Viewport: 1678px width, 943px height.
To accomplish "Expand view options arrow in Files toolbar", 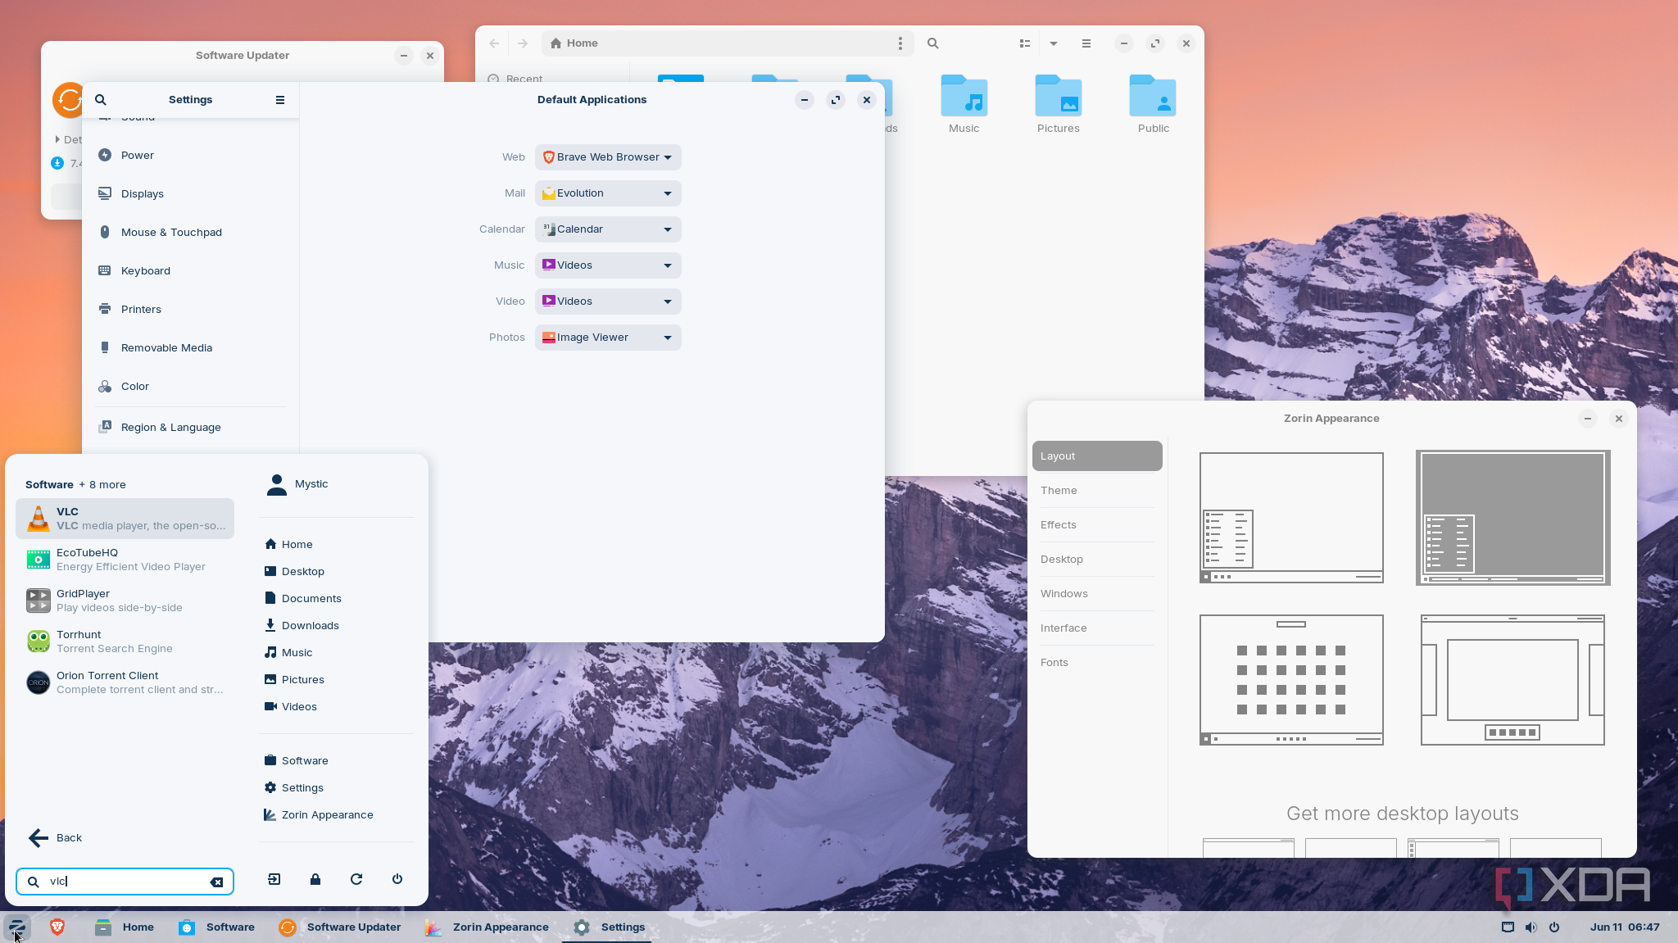I will (1054, 43).
